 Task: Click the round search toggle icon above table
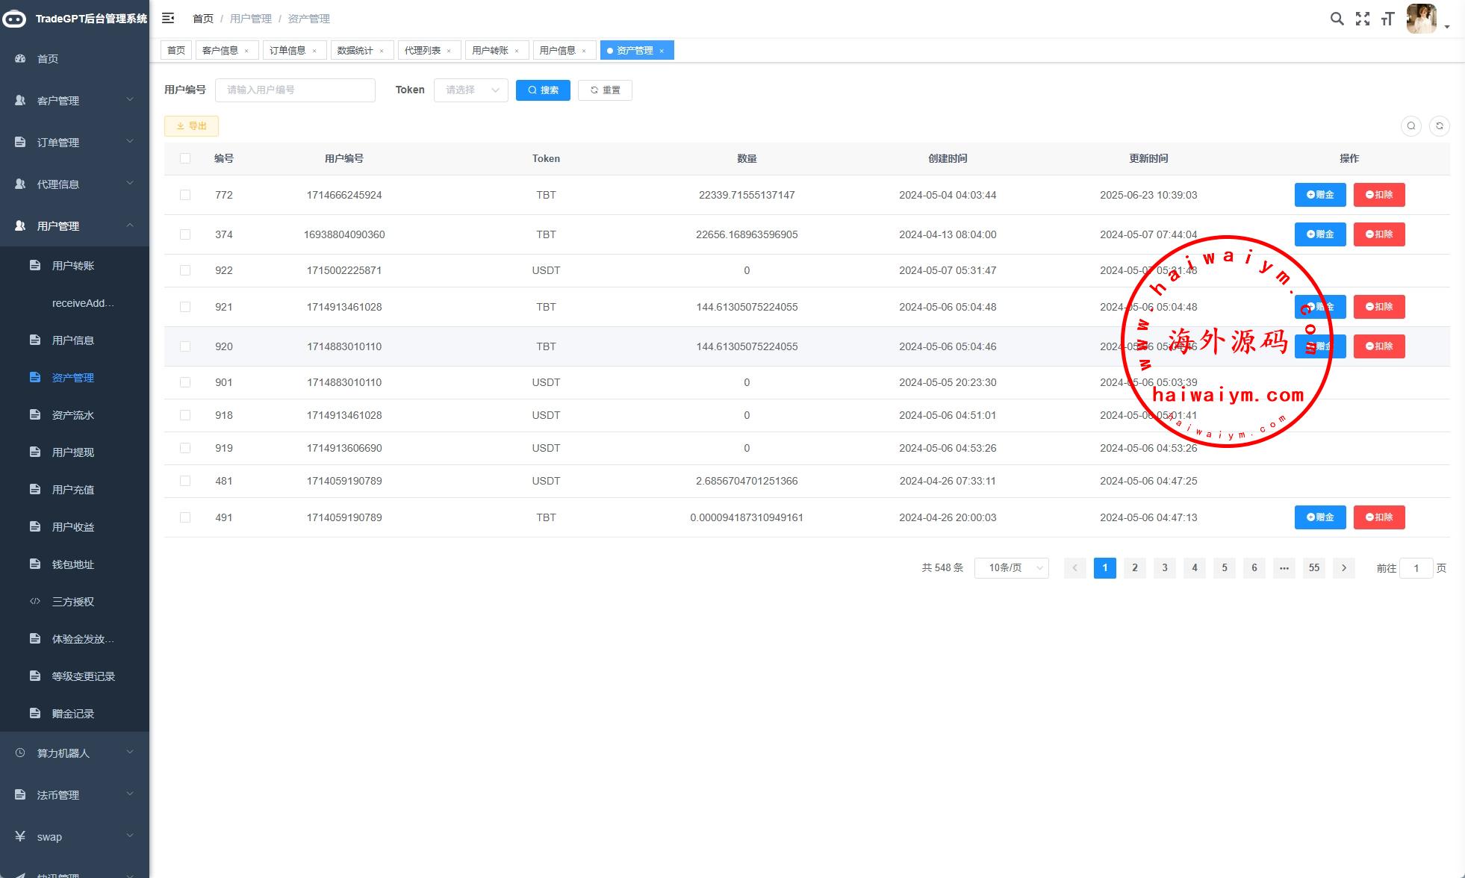1410,126
